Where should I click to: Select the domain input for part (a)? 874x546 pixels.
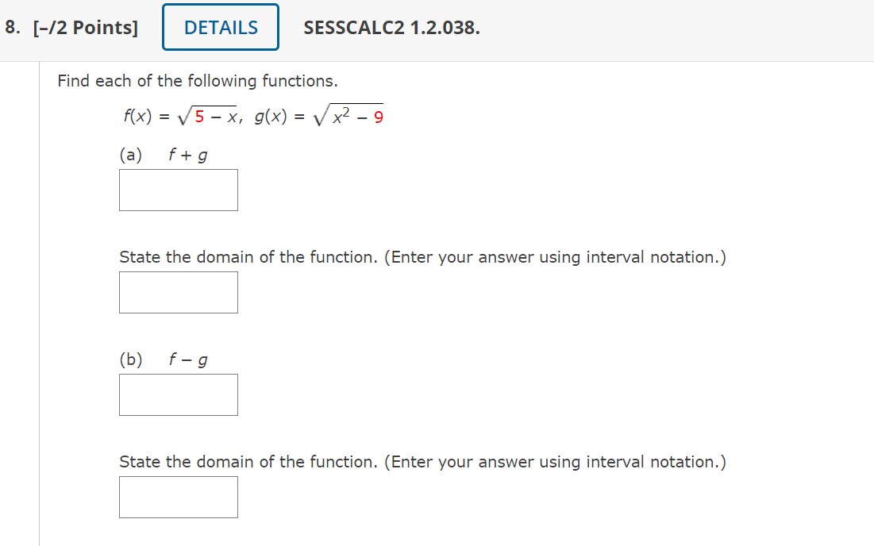click(x=178, y=292)
